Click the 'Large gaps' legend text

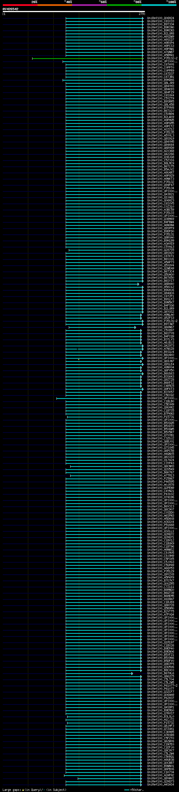[12, 789]
